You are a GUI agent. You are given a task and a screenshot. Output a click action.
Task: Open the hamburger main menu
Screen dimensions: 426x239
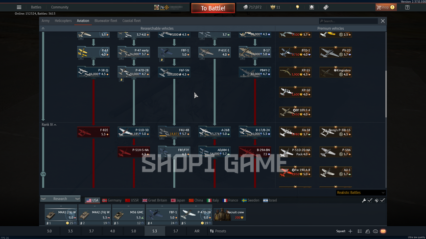pos(19,7)
